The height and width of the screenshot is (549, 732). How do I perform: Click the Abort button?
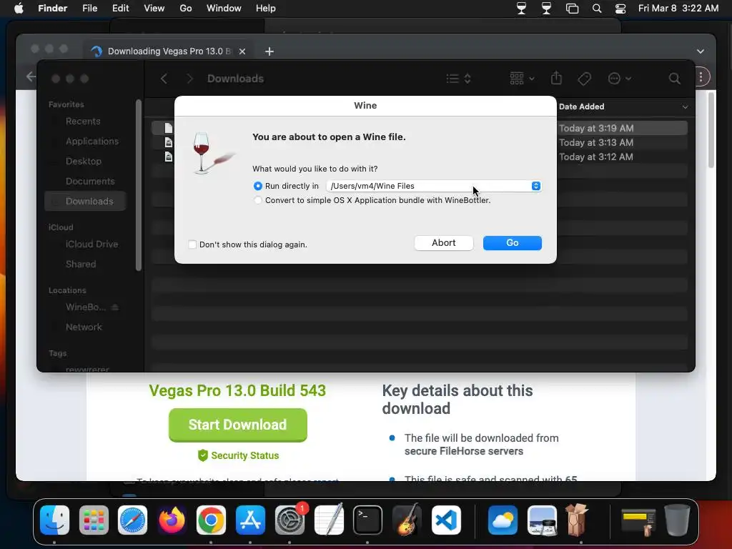(443, 243)
